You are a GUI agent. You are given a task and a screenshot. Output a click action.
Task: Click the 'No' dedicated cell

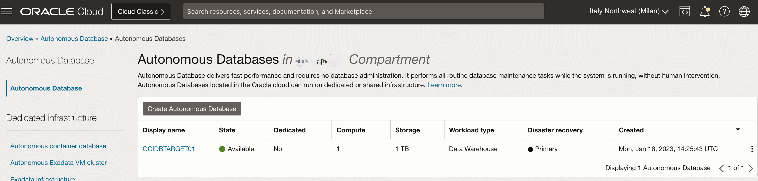[278, 149]
